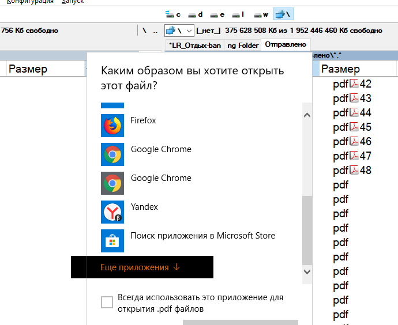Click the PDF icon in row 45

pyautogui.click(x=354, y=127)
